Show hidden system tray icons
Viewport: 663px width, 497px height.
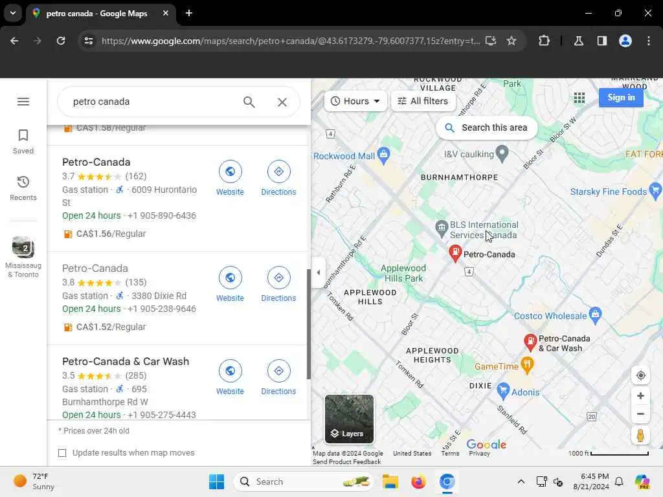click(x=521, y=481)
